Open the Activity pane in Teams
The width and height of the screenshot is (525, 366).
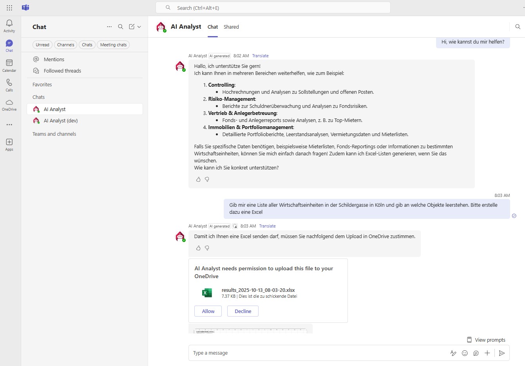[x=9, y=25]
